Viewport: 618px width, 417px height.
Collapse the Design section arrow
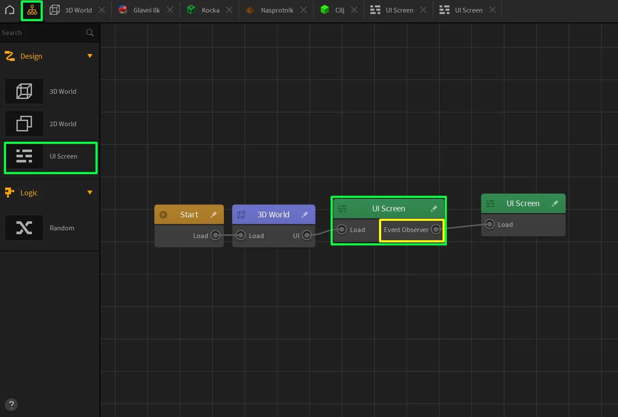(90, 56)
